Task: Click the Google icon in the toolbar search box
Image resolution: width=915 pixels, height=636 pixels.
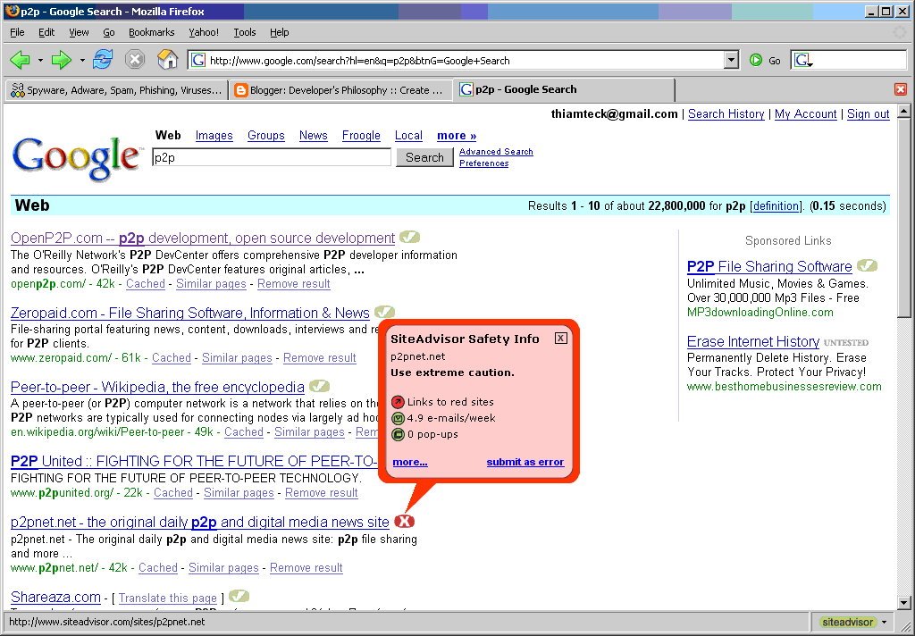Action: (803, 60)
